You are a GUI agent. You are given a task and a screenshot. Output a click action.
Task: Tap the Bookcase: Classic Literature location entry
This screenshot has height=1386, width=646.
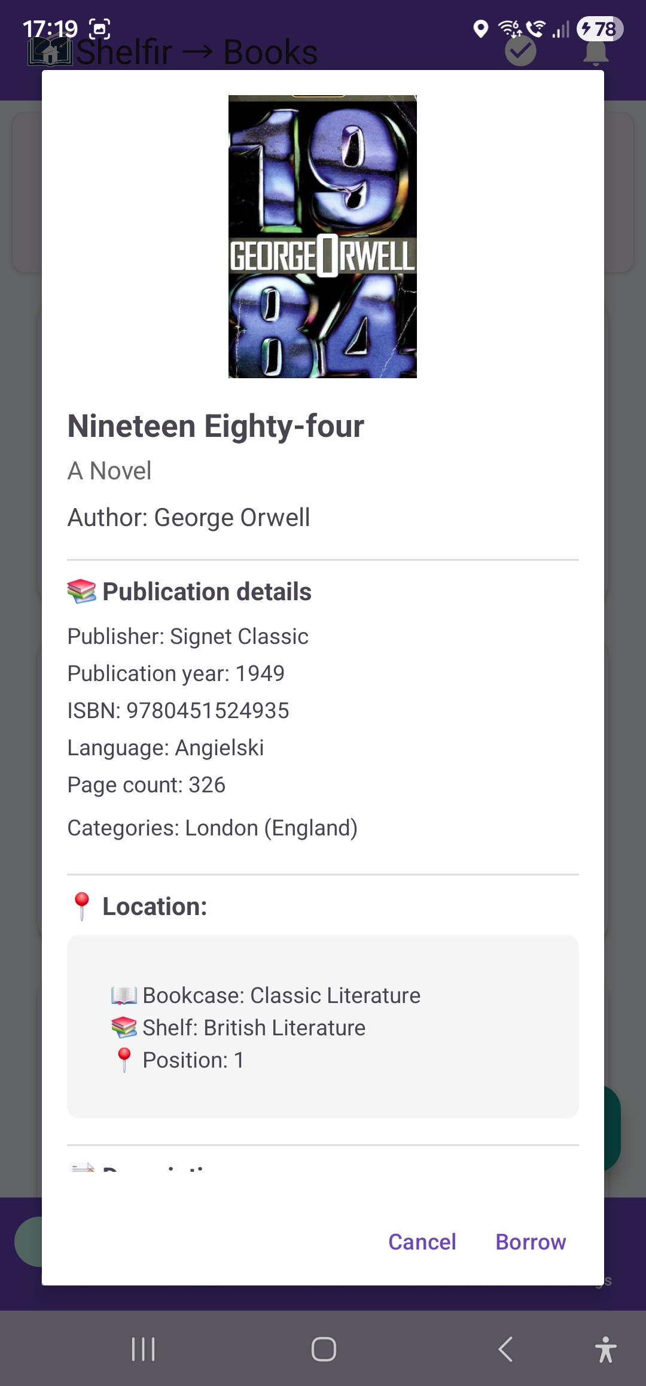[281, 995]
